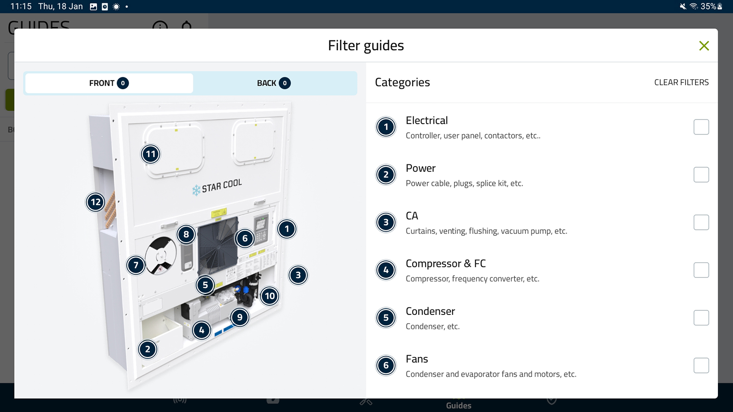Tap the Wi-Fi status icon
The height and width of the screenshot is (412, 733).
tap(694, 6)
